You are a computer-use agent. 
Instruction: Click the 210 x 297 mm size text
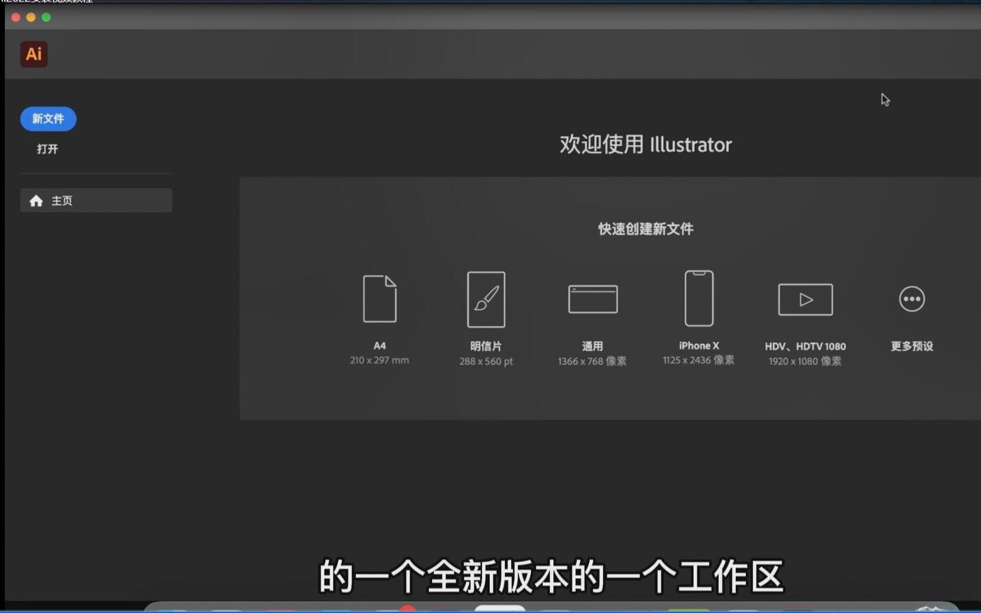379,360
